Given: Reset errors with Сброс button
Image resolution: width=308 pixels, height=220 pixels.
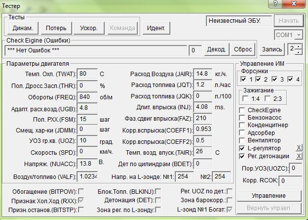Looking at the screenshot, I should tap(243, 49).
